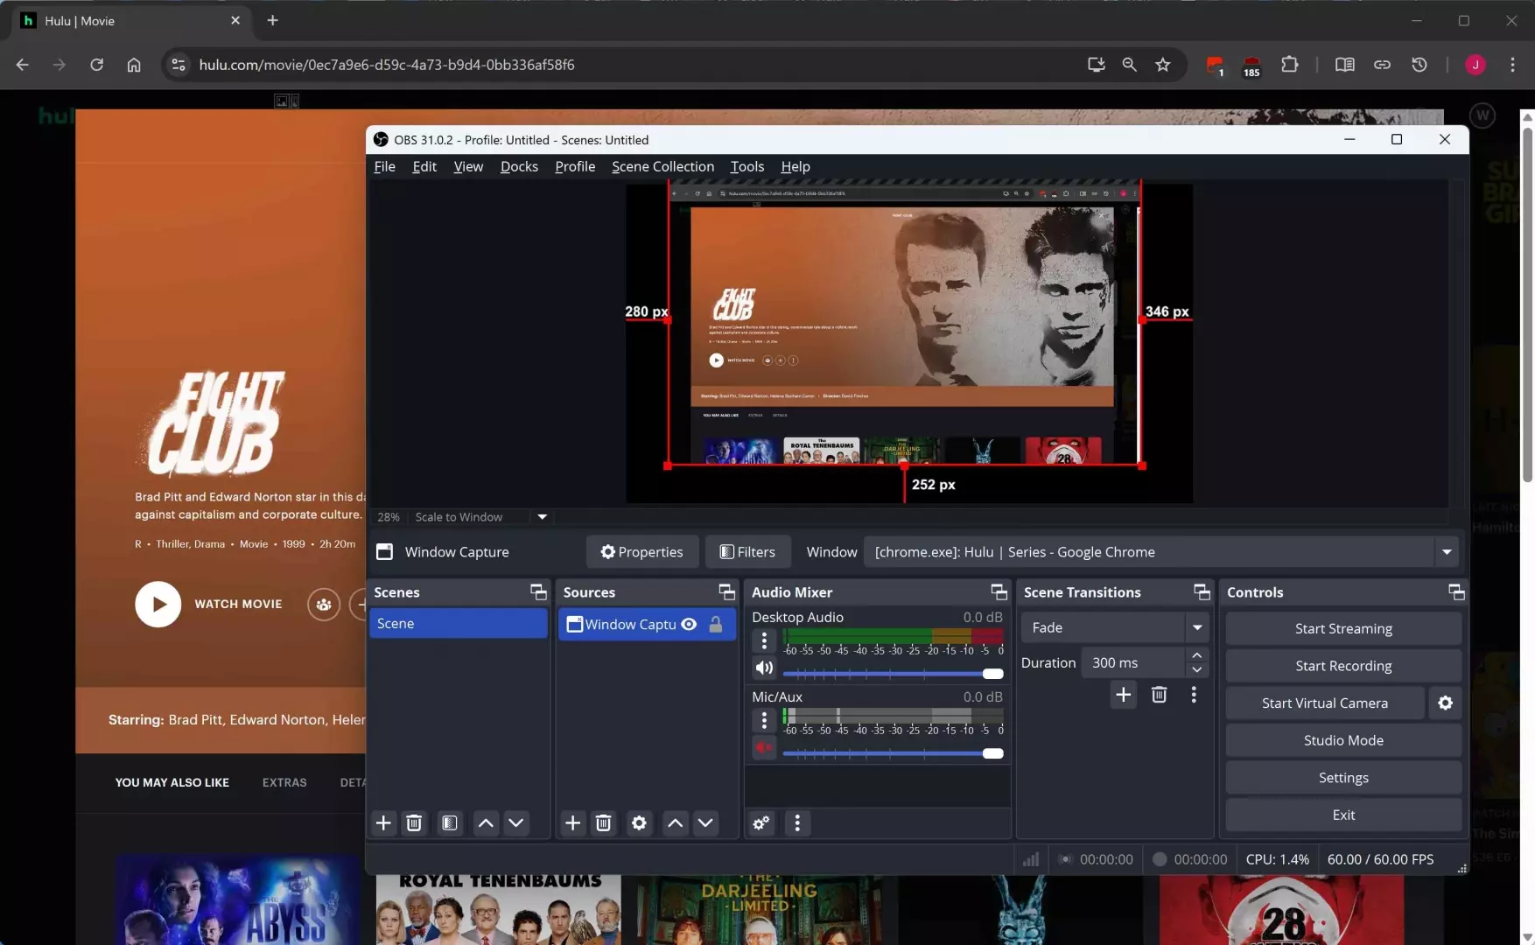The height and width of the screenshot is (945, 1535).
Task: Open Chrome zoom magnifier icon
Action: [x=1130, y=64]
